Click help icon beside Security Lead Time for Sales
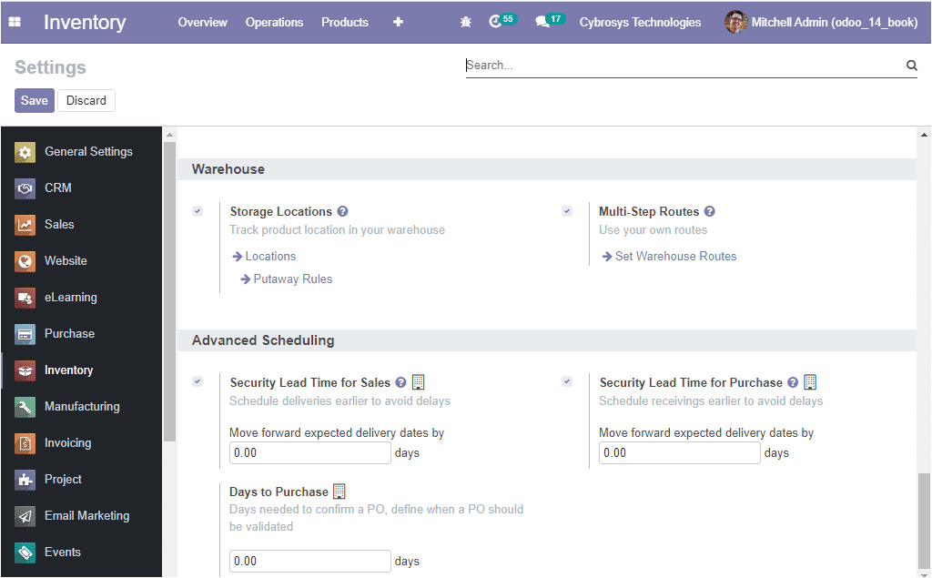The image size is (932, 578). click(400, 382)
